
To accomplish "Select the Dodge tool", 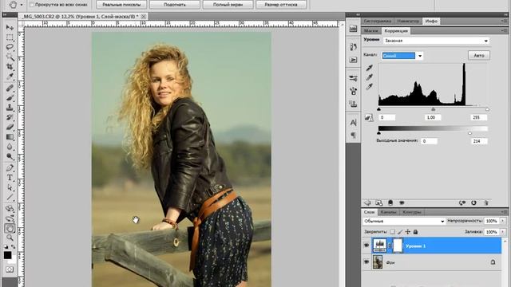I will tap(10, 156).
